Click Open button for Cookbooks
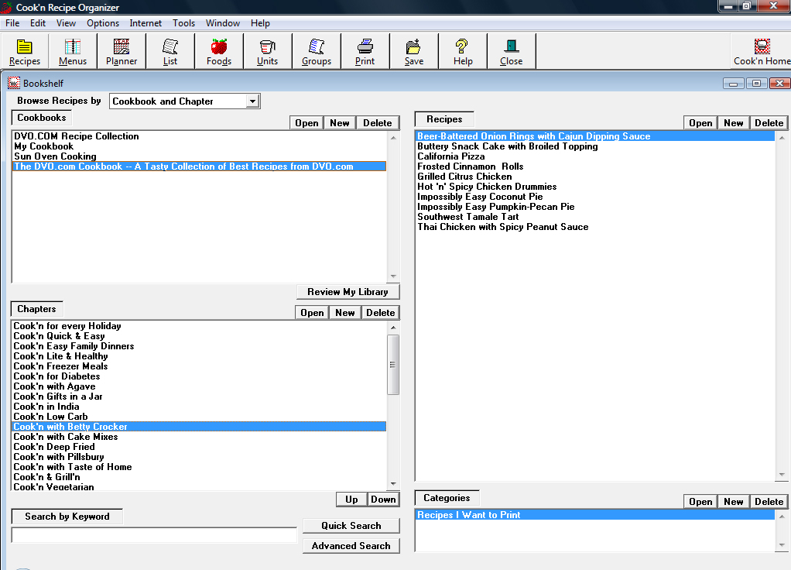Viewport: 791px width, 570px height. (x=306, y=122)
